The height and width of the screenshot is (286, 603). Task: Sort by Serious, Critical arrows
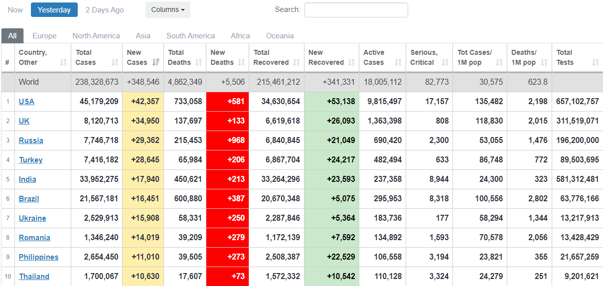click(x=445, y=63)
